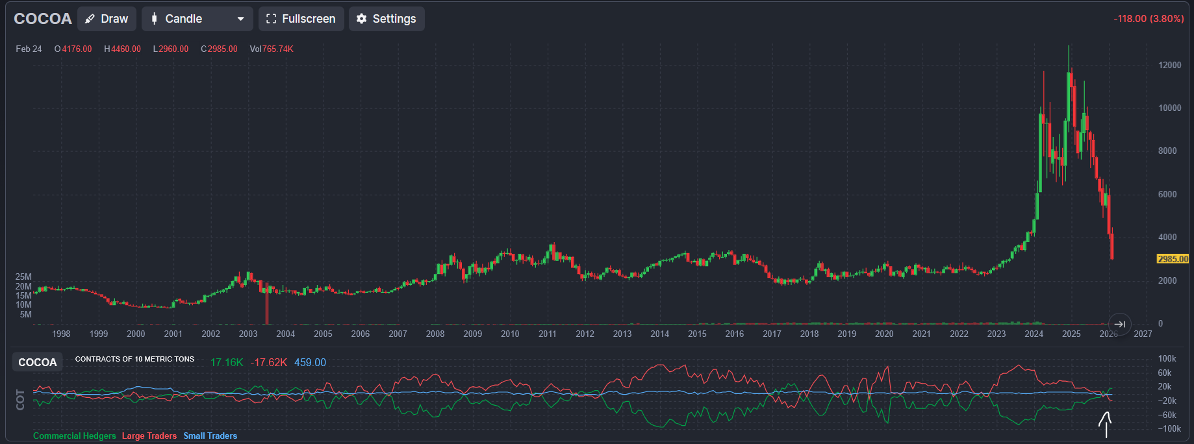Image resolution: width=1194 pixels, height=444 pixels.
Task: Click the 12000 level on the price axis
Action: (1169, 65)
